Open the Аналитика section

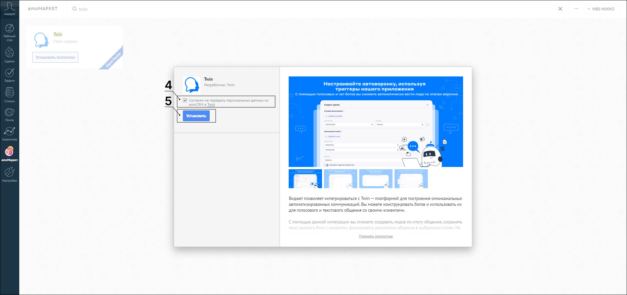[9, 134]
